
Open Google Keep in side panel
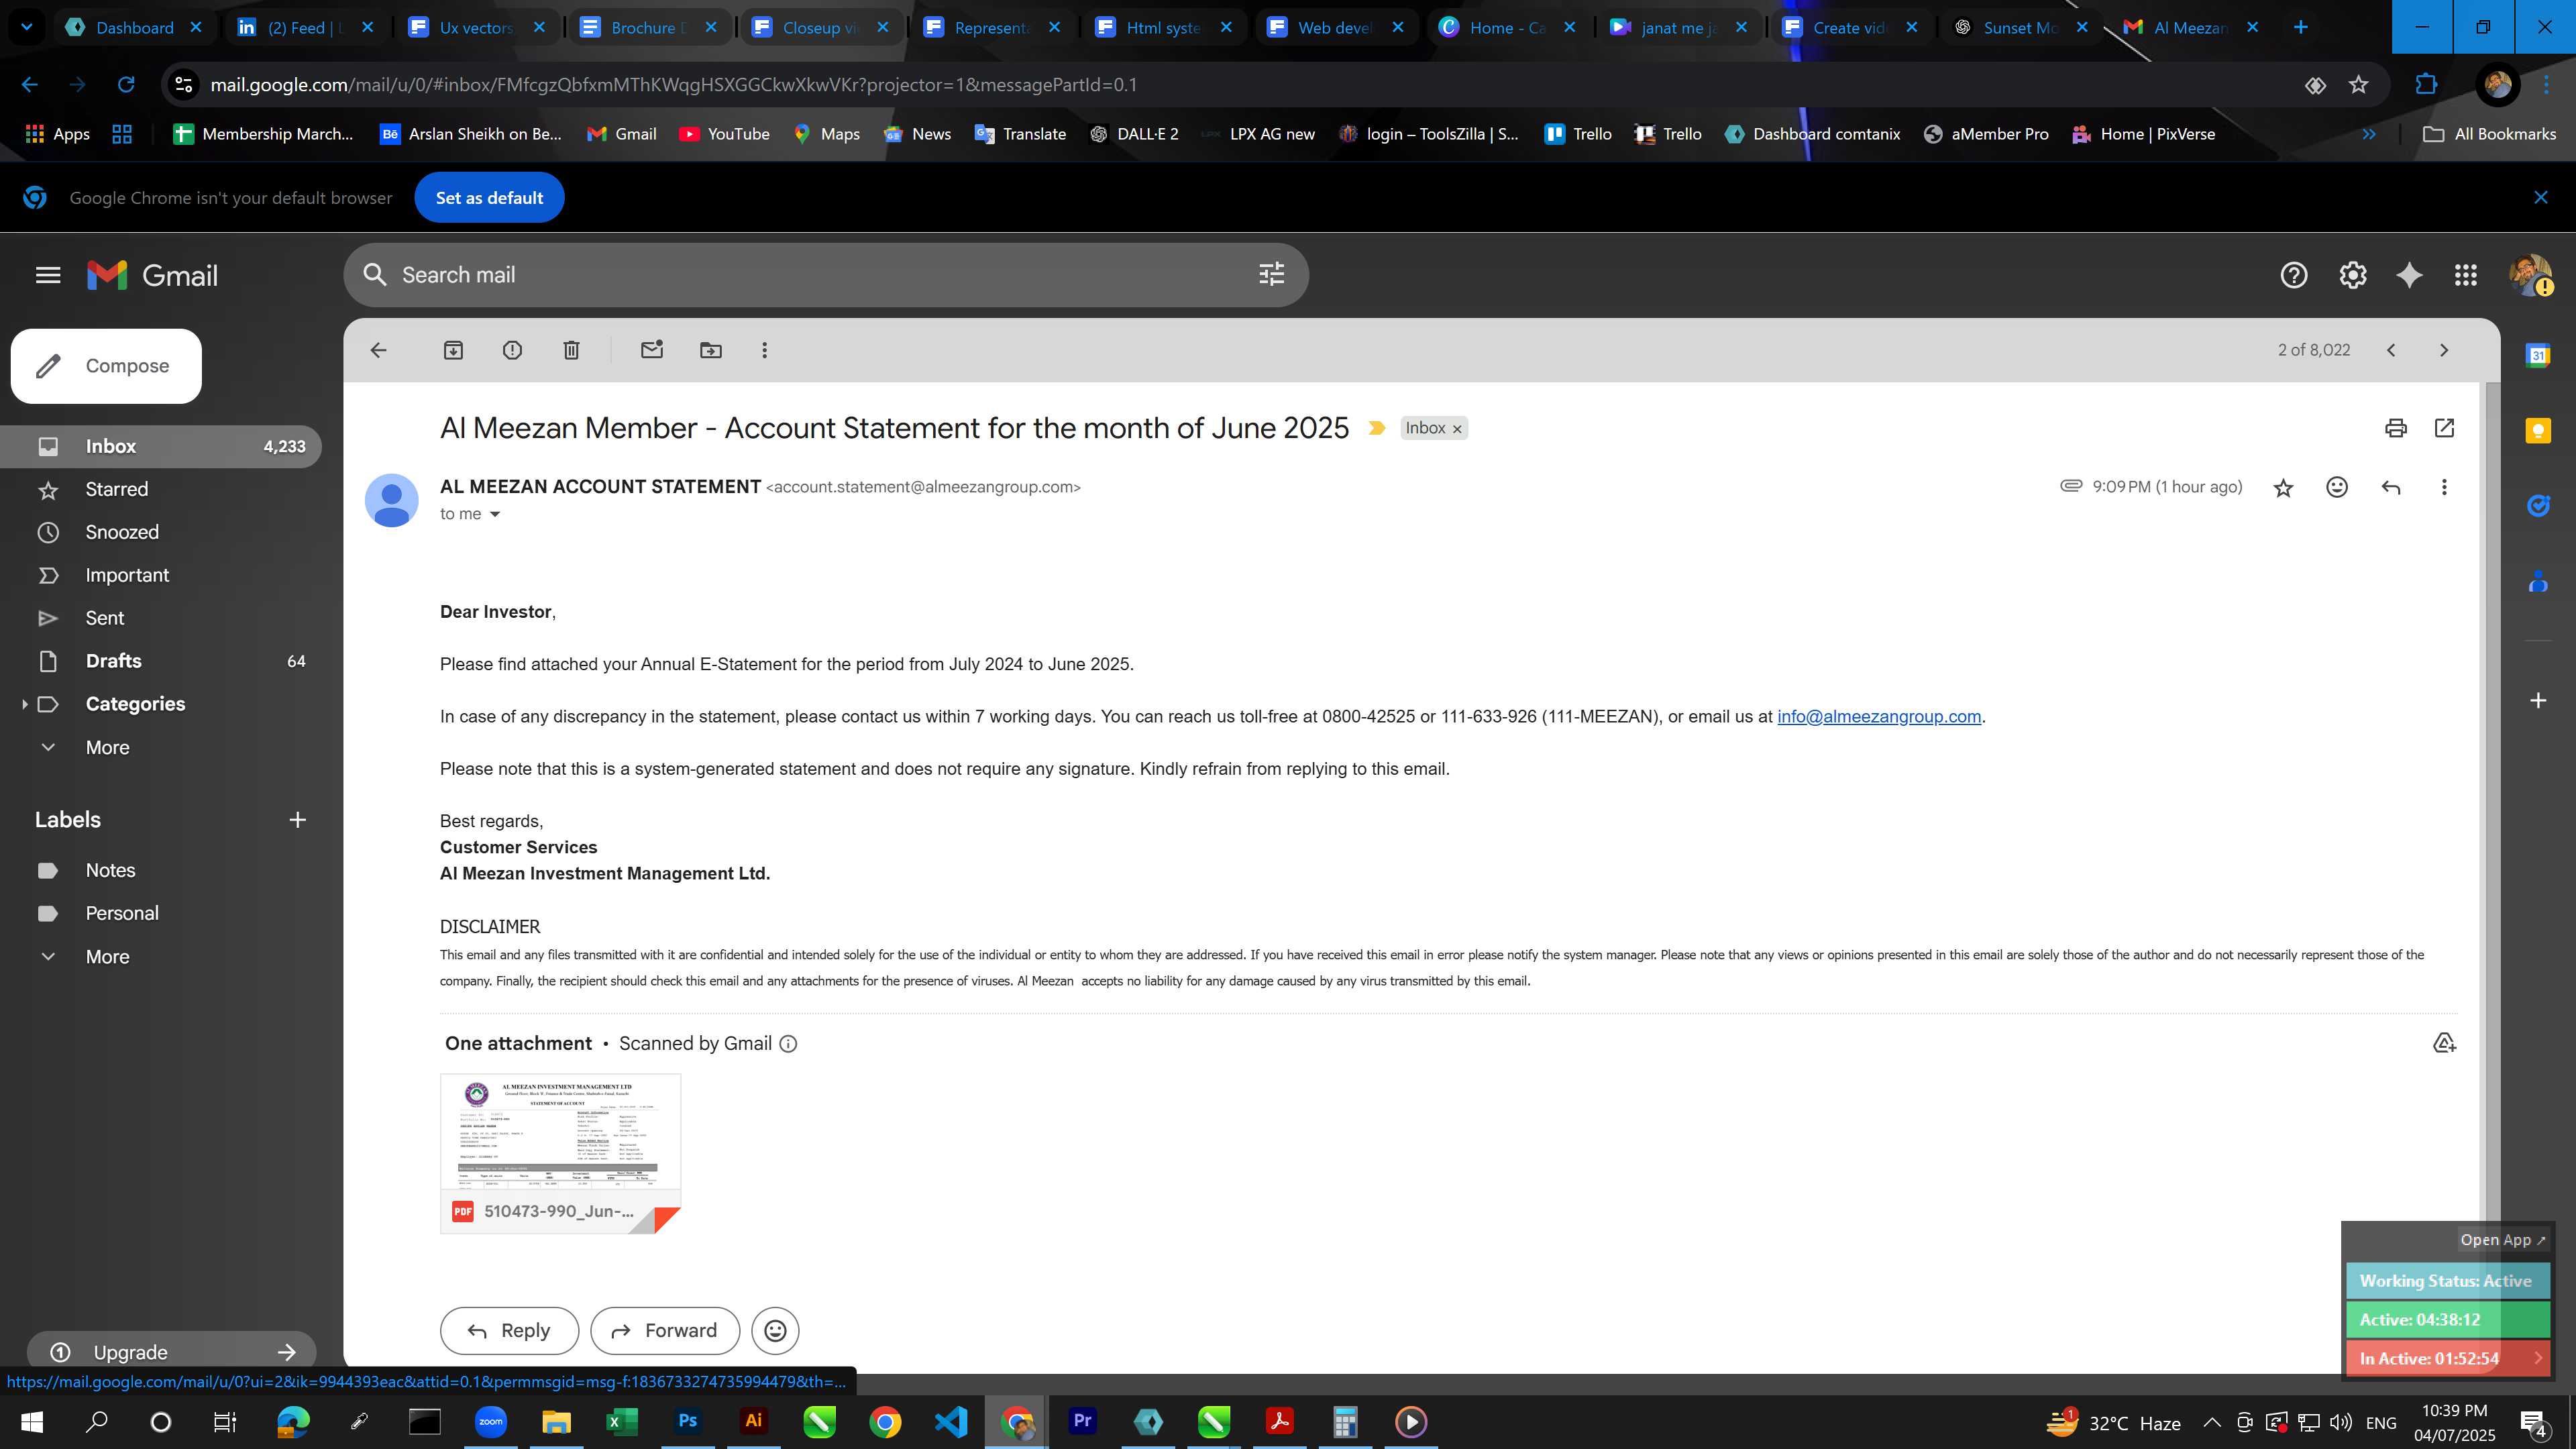(x=2538, y=431)
